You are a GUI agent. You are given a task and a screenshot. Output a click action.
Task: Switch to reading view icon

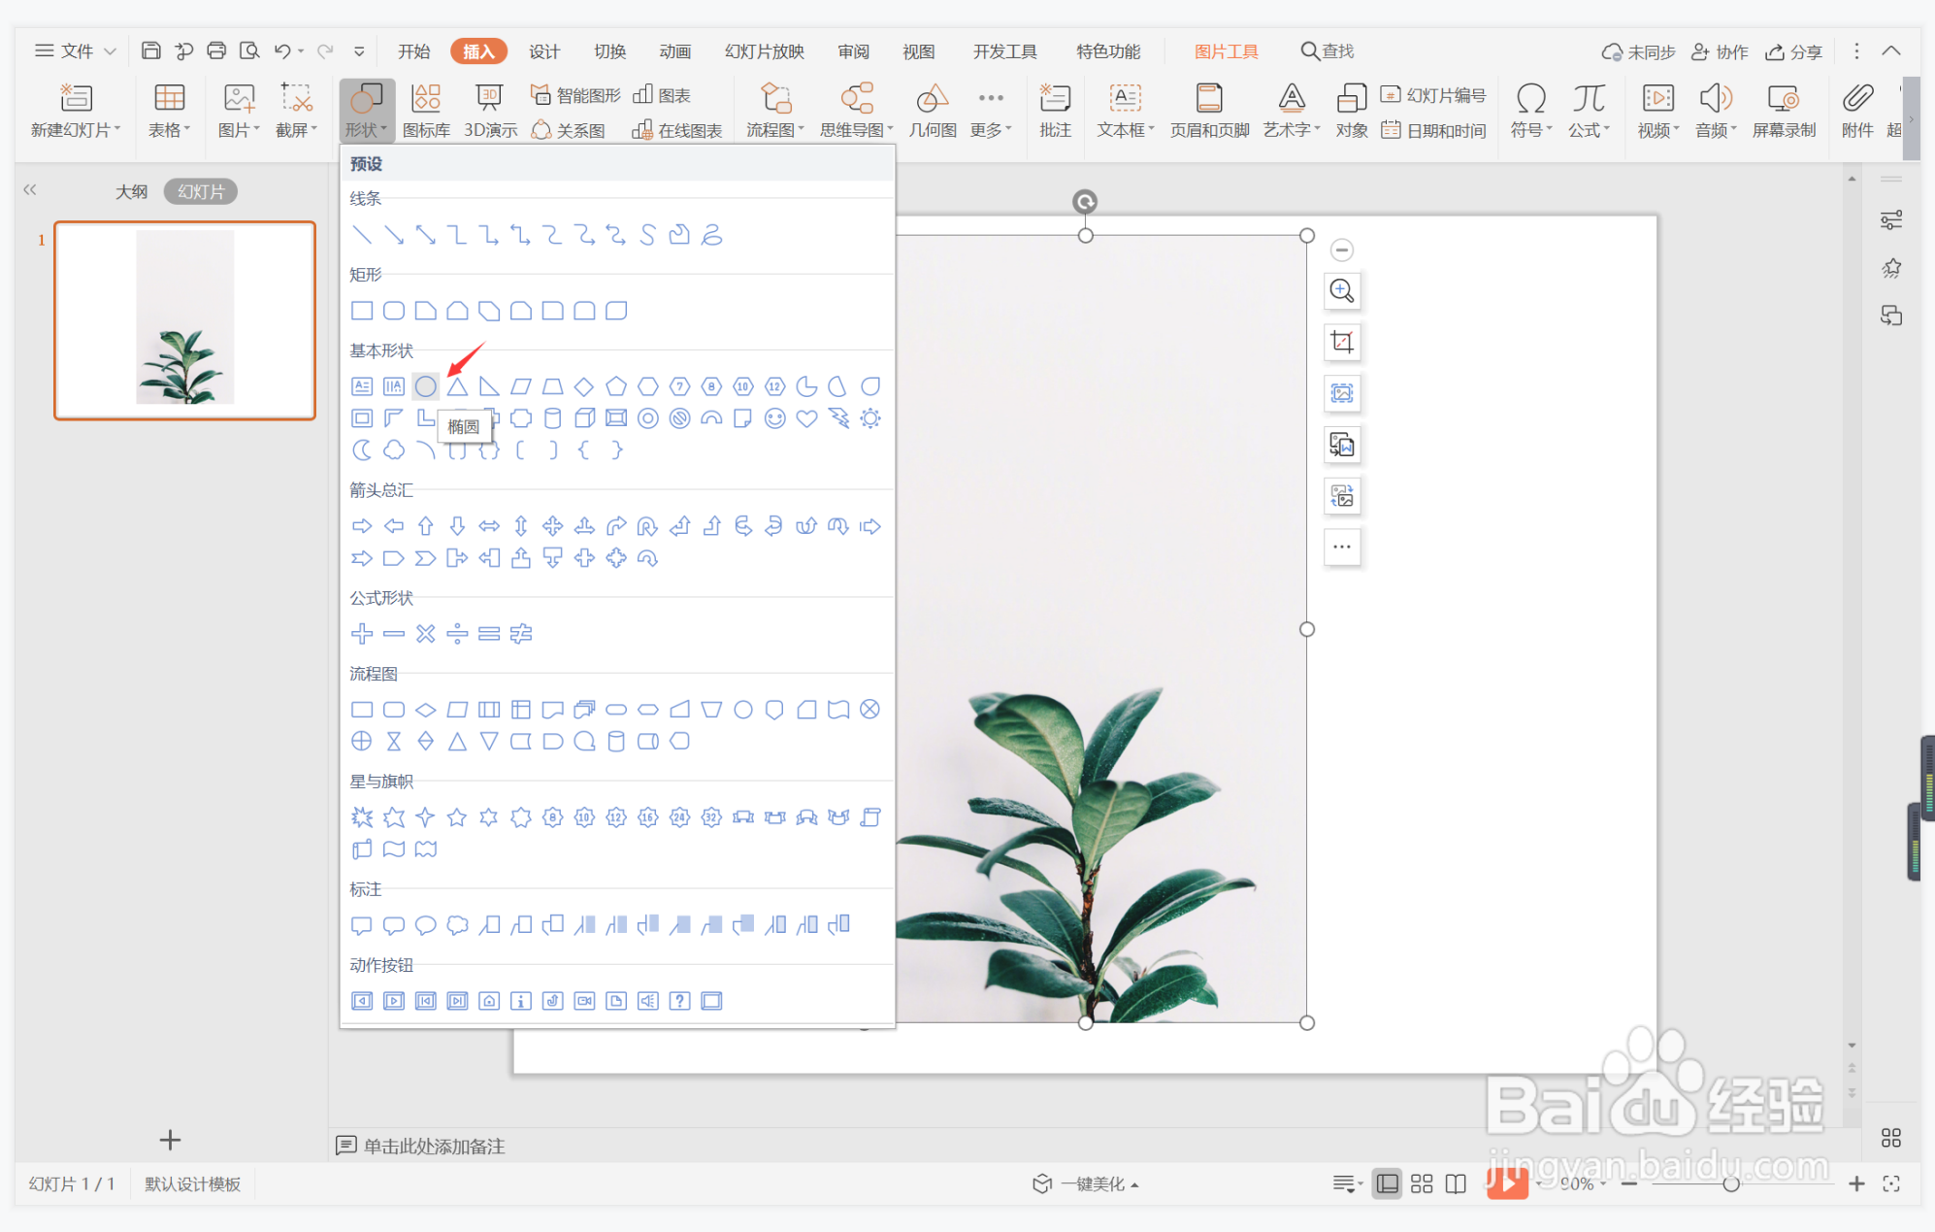1456,1183
